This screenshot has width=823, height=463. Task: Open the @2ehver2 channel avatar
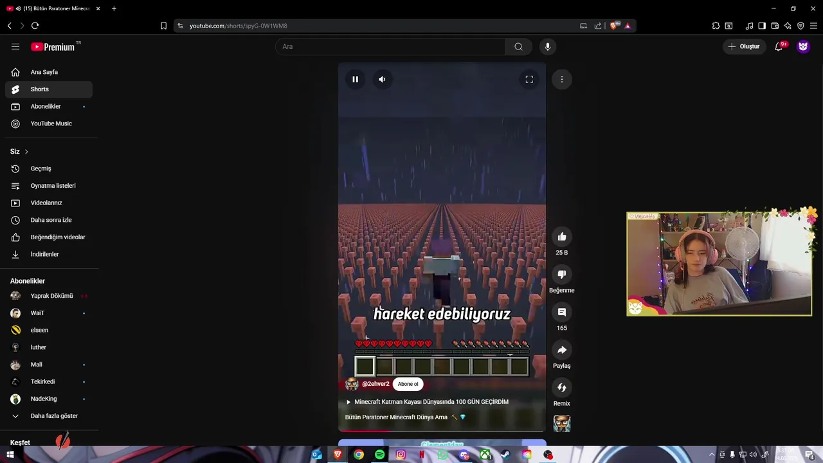pyautogui.click(x=352, y=384)
